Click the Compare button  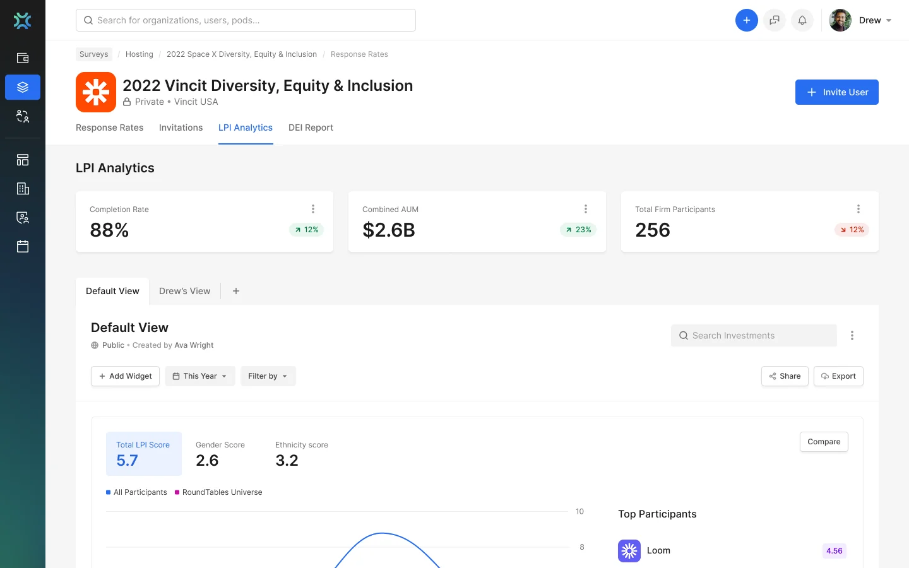point(824,442)
